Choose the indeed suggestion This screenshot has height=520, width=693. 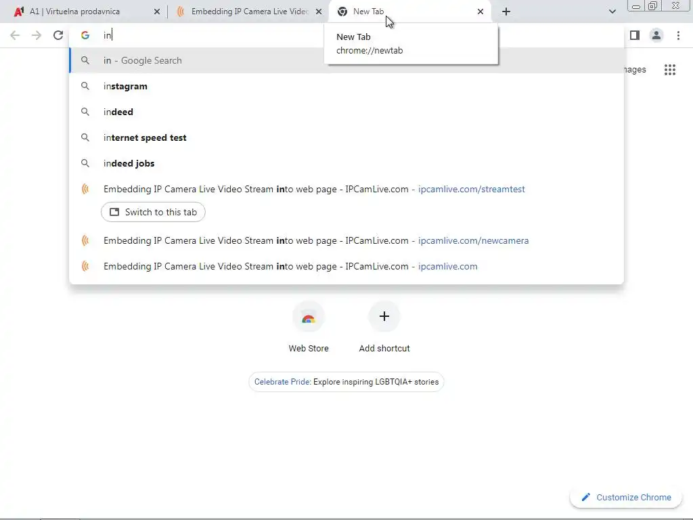(346, 112)
